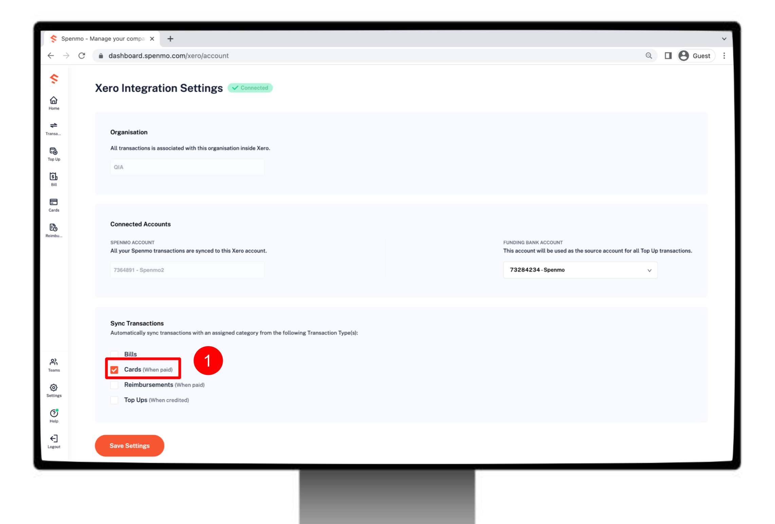Click the browser forward arrow
775x524 pixels.
click(66, 56)
